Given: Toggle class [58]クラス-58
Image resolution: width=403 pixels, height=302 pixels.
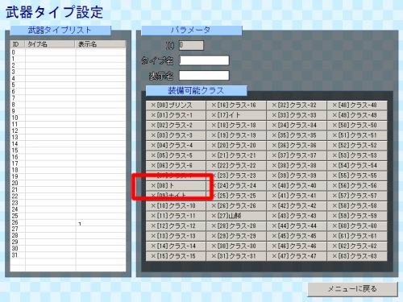Looking at the screenshot, I should pos(357,206).
